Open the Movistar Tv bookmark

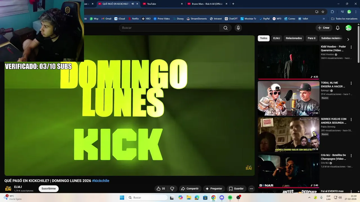248,19
